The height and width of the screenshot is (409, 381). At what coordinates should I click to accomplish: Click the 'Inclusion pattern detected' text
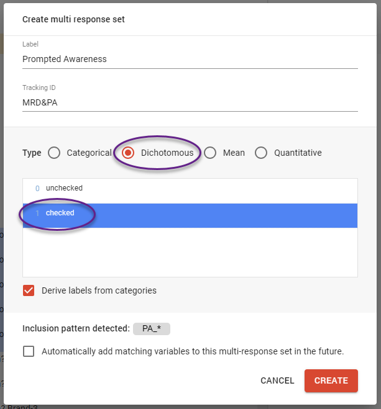[x=75, y=328]
